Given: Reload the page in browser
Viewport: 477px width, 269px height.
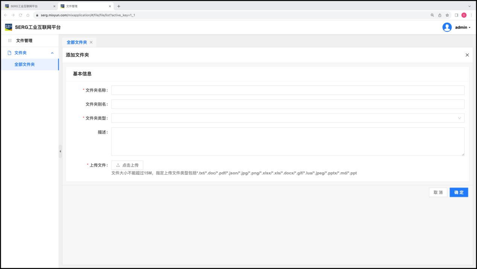Looking at the screenshot, I should coord(20,15).
